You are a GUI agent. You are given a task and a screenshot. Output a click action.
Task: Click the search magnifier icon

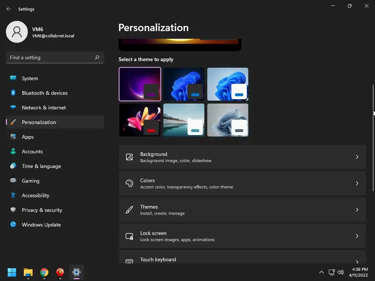click(97, 57)
